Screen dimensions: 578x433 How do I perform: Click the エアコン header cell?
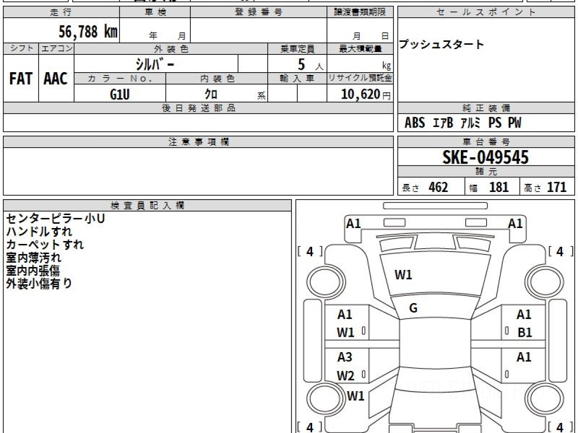(56, 49)
